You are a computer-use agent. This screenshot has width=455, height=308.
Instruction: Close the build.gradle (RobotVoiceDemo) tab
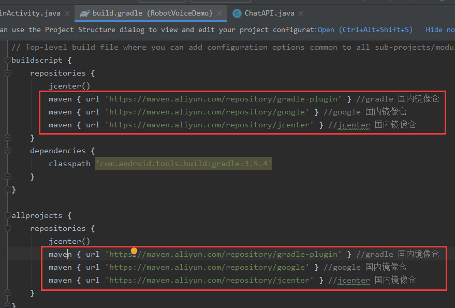(x=219, y=13)
